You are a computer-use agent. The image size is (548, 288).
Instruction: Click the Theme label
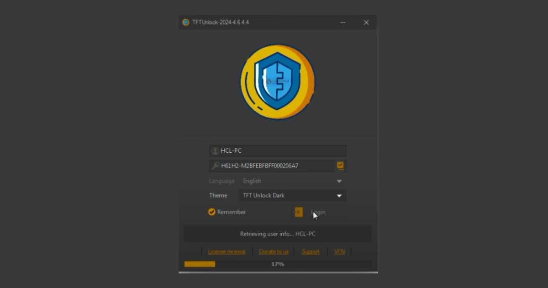pyautogui.click(x=218, y=196)
